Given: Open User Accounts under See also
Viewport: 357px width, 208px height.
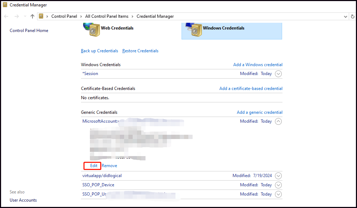Looking at the screenshot, I should (23, 200).
